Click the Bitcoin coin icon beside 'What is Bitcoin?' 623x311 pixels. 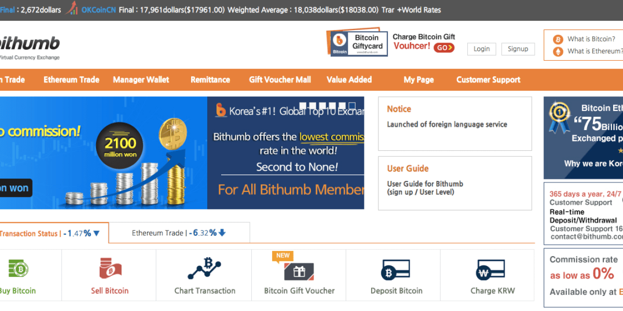(558, 39)
